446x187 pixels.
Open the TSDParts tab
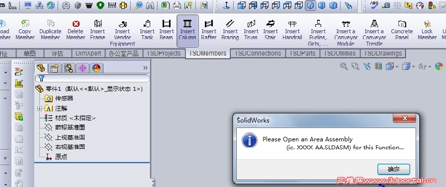pos(303,54)
